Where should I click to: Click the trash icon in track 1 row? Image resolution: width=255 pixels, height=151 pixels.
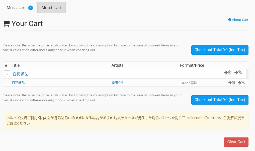[x=233, y=83]
